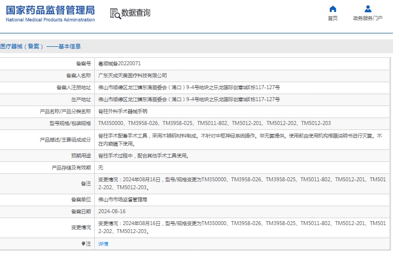Click the 备注 label
This screenshot has width=393, height=253.
pos(86,184)
